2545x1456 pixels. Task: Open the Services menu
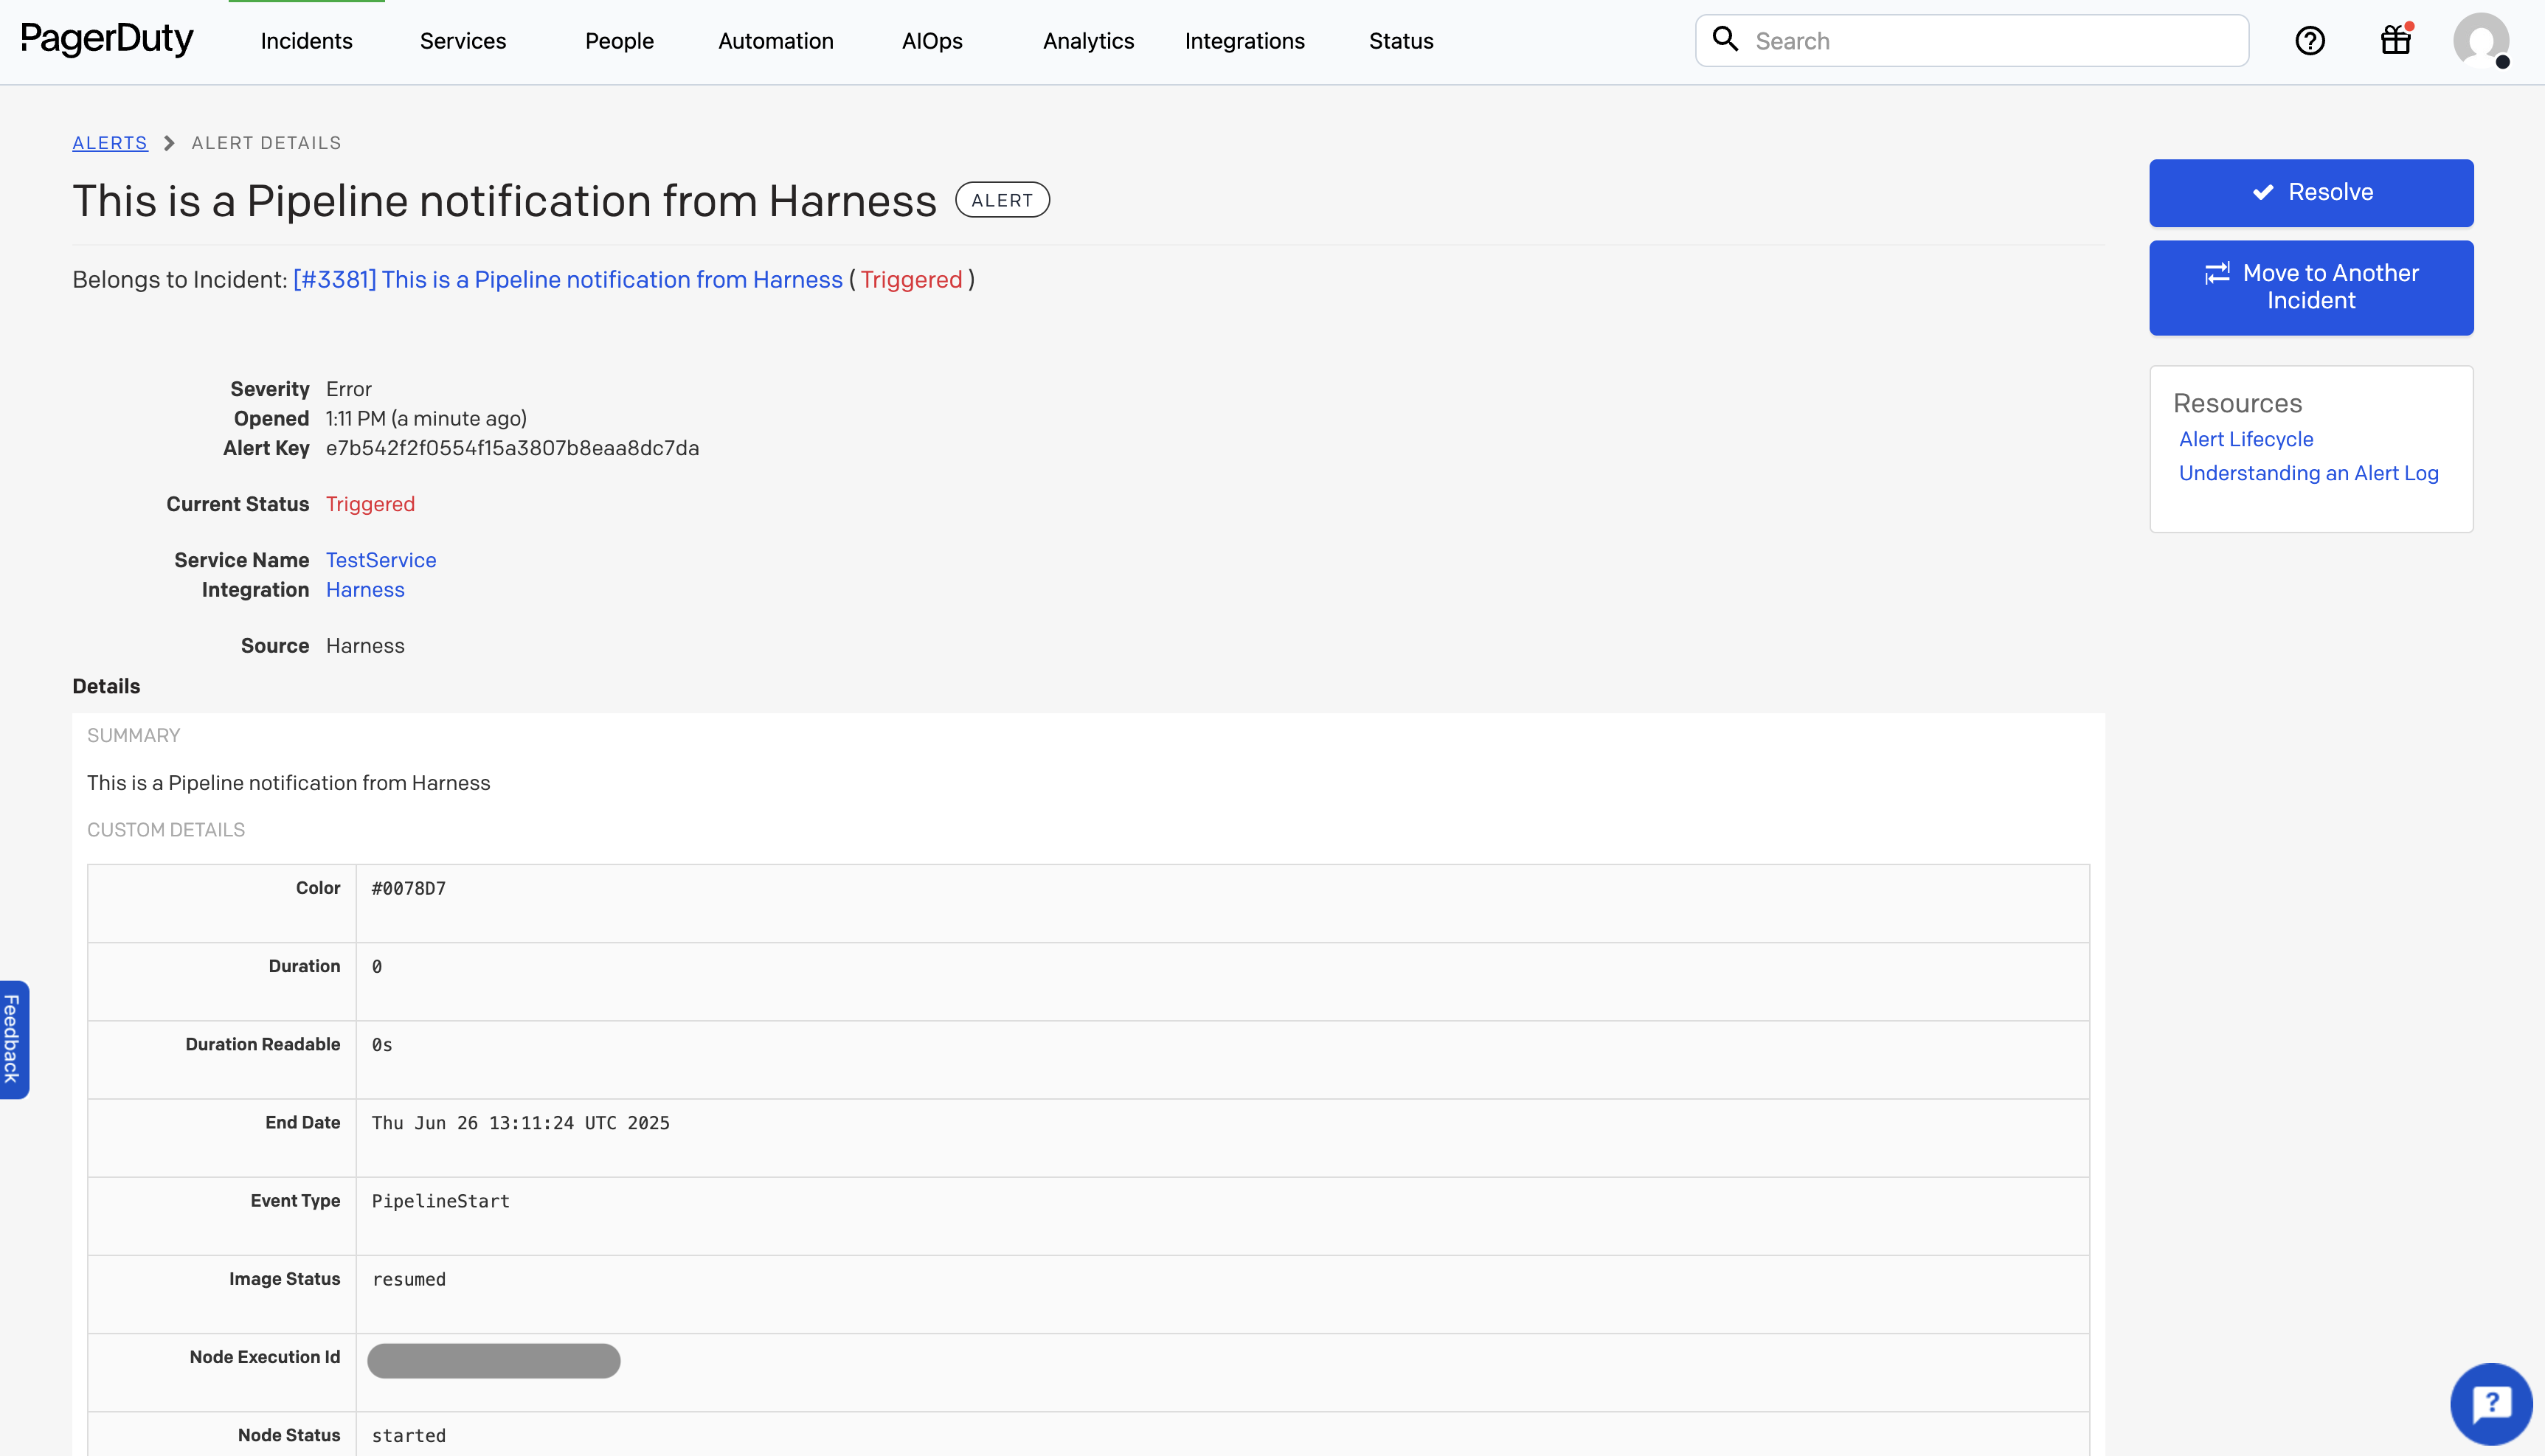(x=463, y=41)
